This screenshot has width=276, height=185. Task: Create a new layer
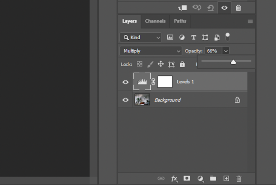click(x=226, y=178)
